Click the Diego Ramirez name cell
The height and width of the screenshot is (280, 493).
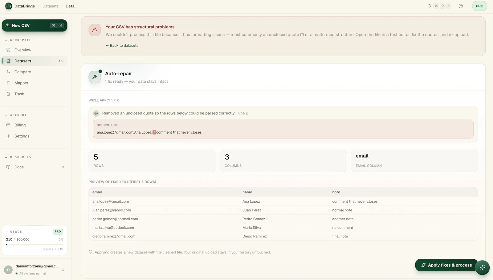[x=255, y=237]
